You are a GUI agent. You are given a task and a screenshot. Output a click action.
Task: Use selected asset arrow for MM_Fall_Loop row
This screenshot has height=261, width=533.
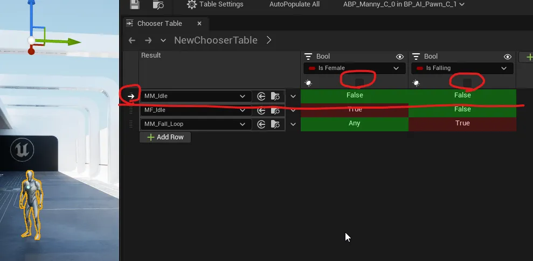(261, 124)
